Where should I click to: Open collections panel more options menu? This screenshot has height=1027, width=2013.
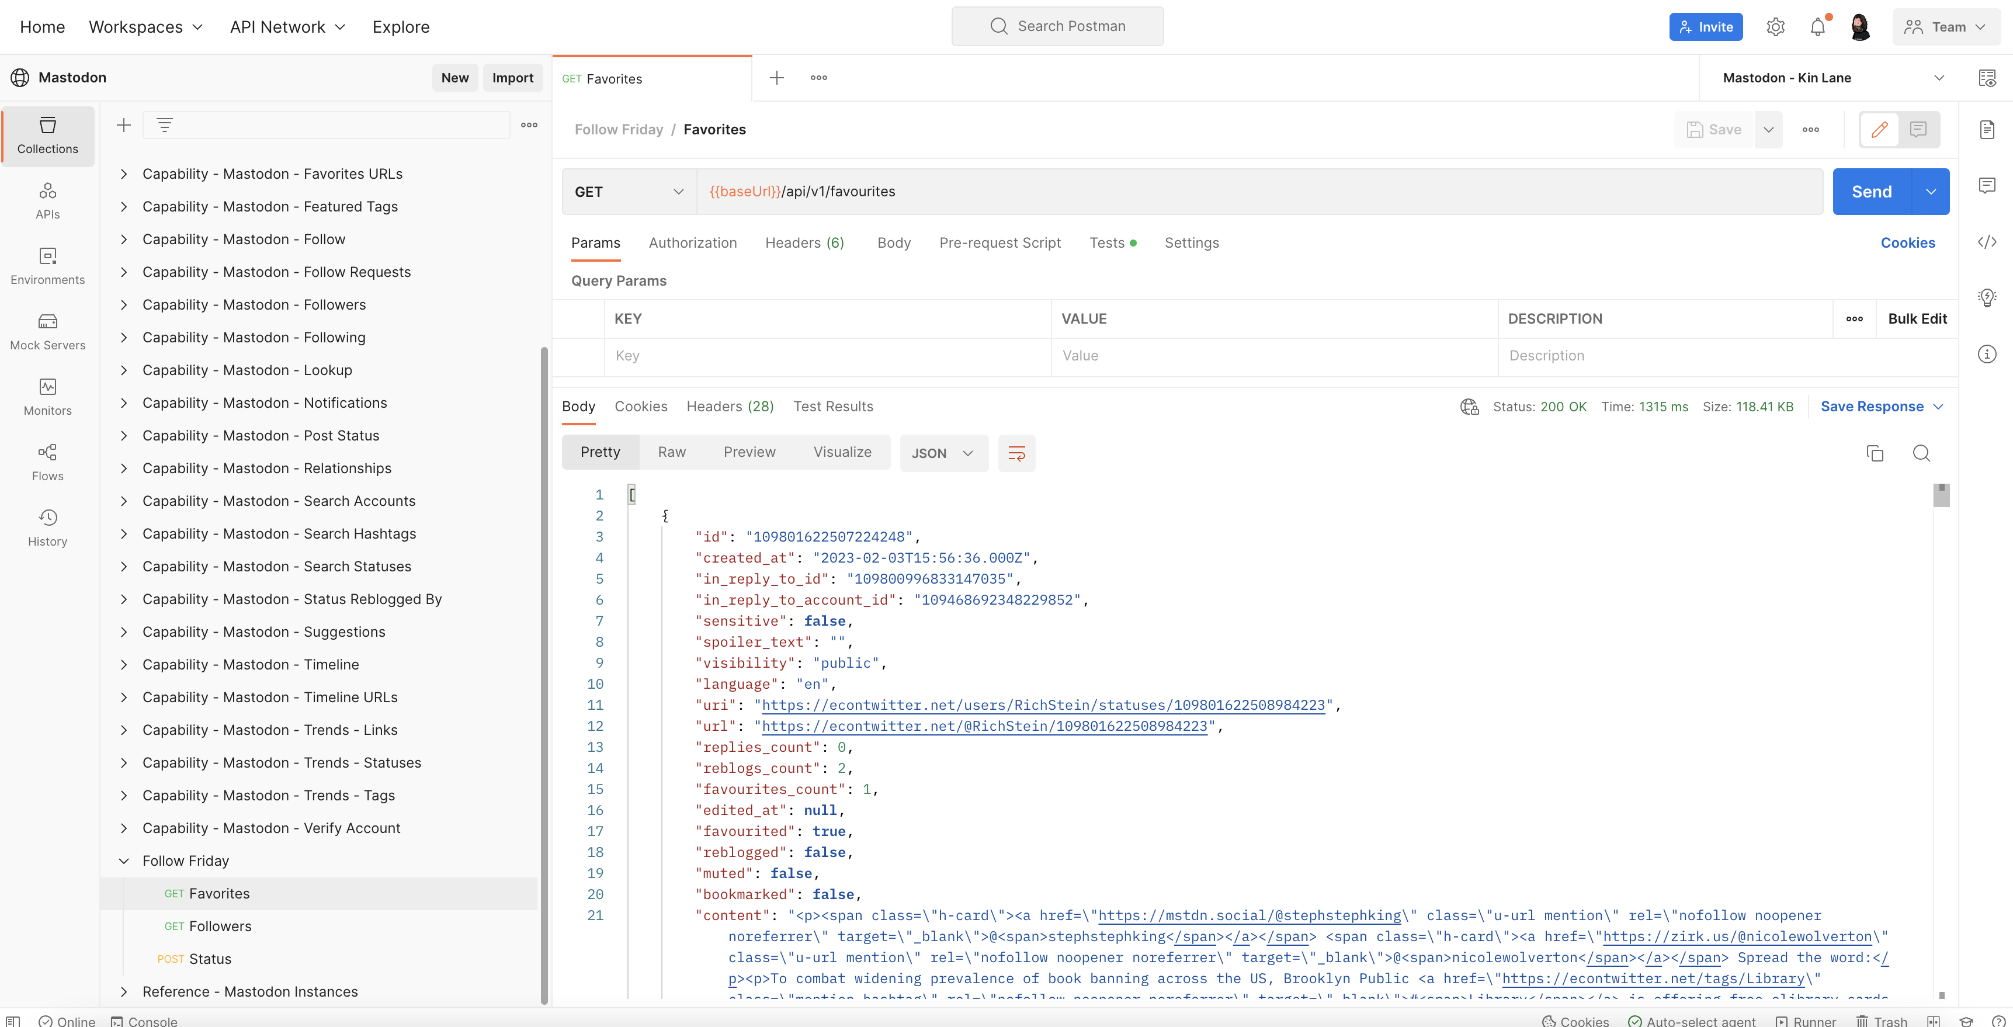529,125
